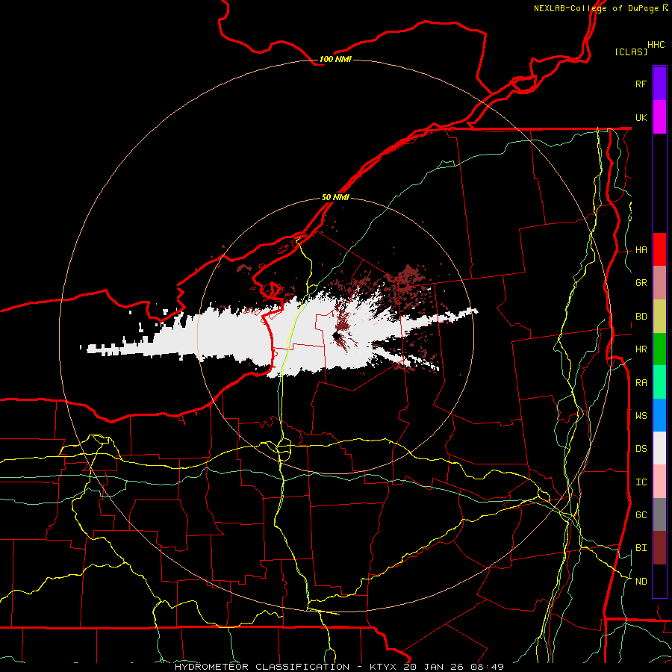Select the GR legend label
Screen dimensions: 672x672
click(641, 283)
